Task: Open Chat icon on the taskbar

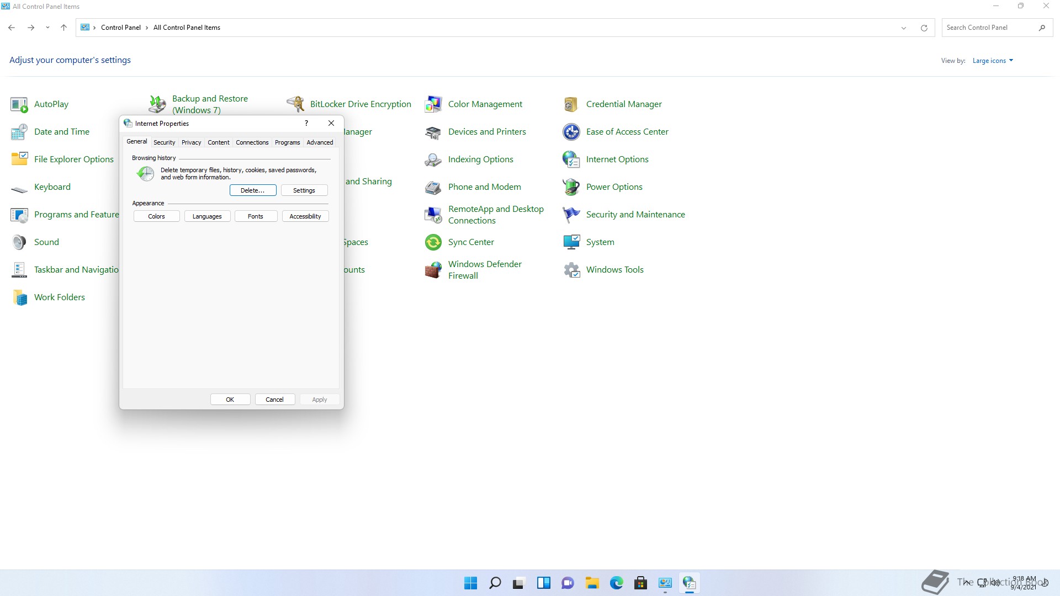Action: click(568, 583)
